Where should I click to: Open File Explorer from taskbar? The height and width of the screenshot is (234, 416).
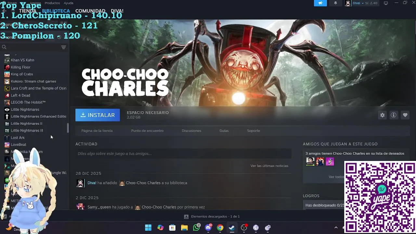point(184,227)
